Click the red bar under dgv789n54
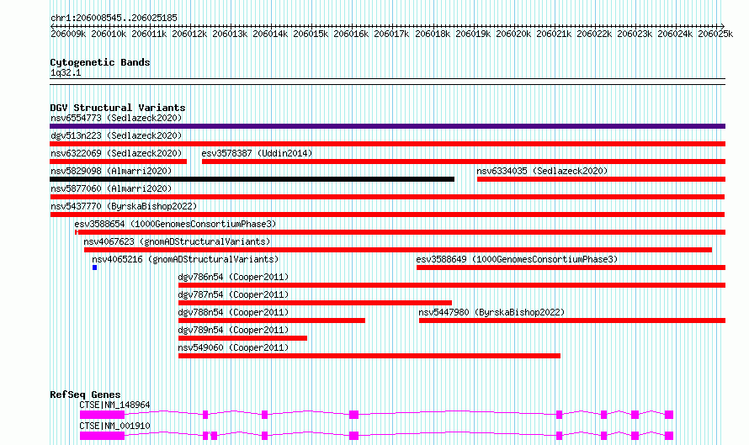This screenshot has width=749, height=445. click(242, 338)
